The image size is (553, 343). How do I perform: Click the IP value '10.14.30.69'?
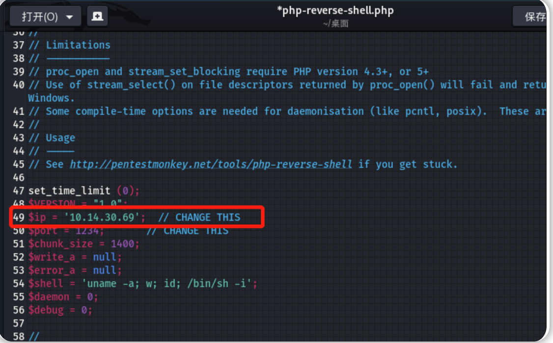(x=102, y=217)
